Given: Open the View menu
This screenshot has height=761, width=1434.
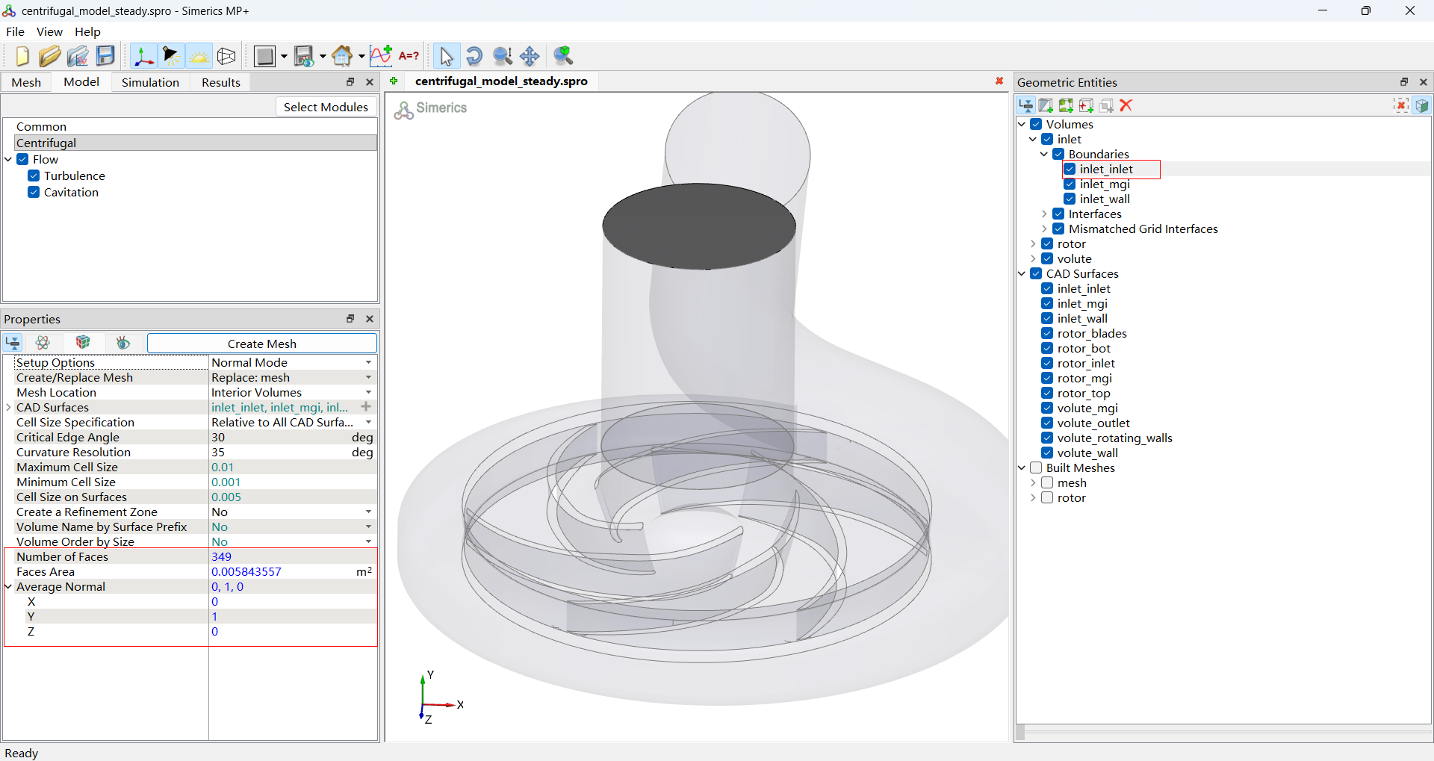Looking at the screenshot, I should (49, 31).
